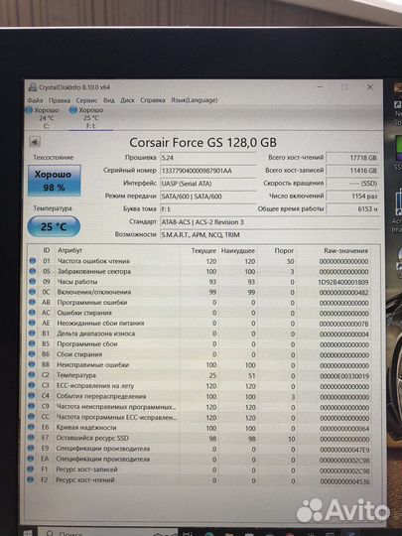Screen dimensions: 402x536
Task: Click status dot of B6 Сбои стирания
Action: click(32, 354)
